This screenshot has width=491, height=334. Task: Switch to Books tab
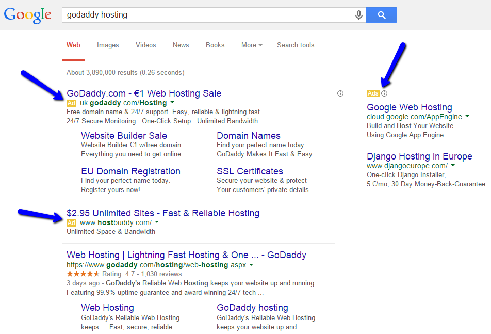(x=215, y=45)
